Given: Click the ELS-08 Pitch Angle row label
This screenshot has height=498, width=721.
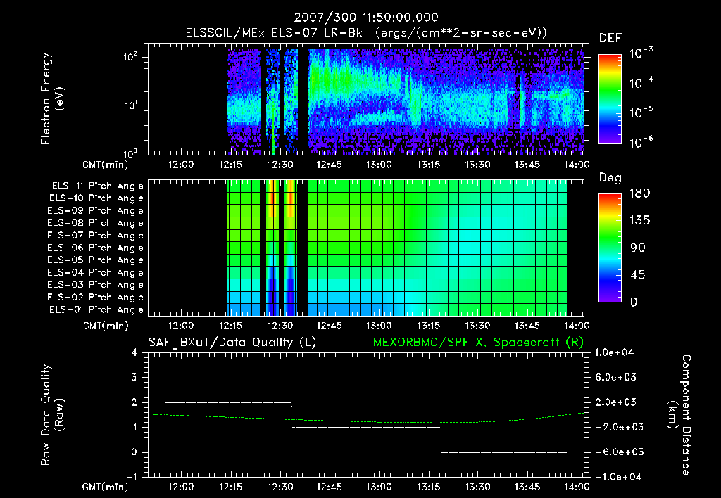Looking at the screenshot, I should tap(95, 223).
